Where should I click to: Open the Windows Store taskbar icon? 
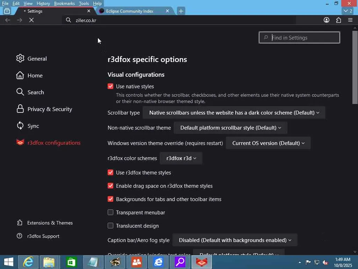tap(71, 262)
